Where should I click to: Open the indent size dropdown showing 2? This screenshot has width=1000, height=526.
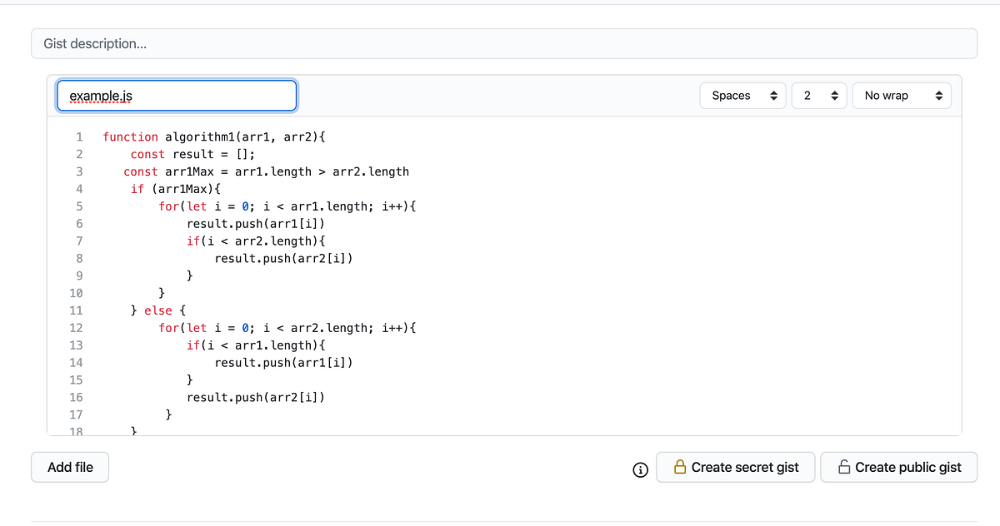click(x=819, y=95)
